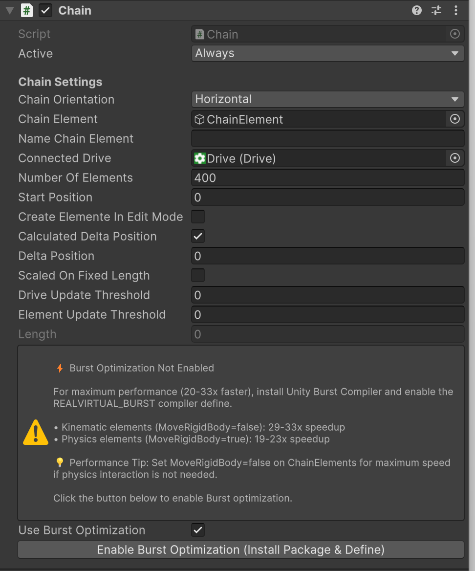This screenshot has width=475, height=571.
Task: Open the Chain component presets icon
Action: [x=436, y=10]
